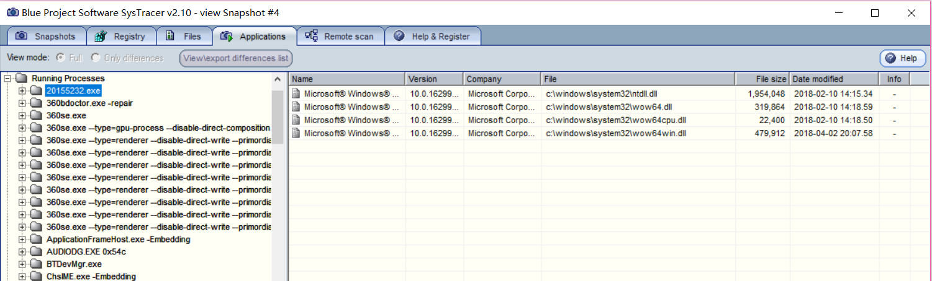
Task: Click the tree scrollbar up arrow
Action: tap(278, 79)
